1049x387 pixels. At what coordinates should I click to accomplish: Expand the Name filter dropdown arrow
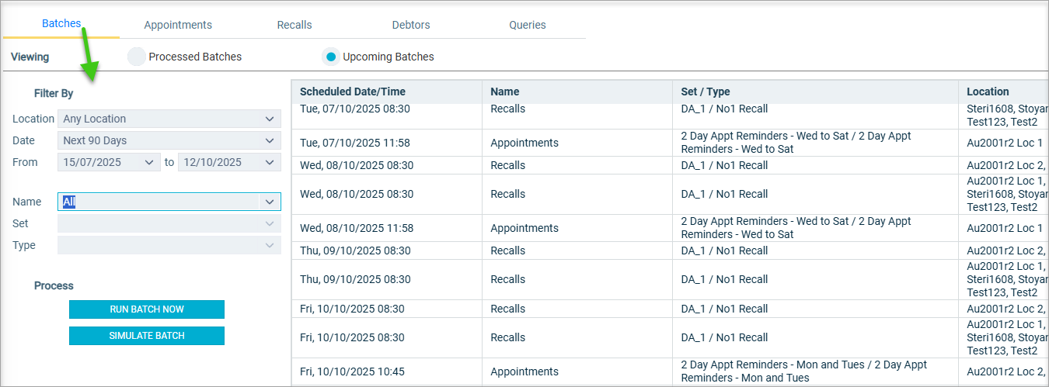click(269, 202)
